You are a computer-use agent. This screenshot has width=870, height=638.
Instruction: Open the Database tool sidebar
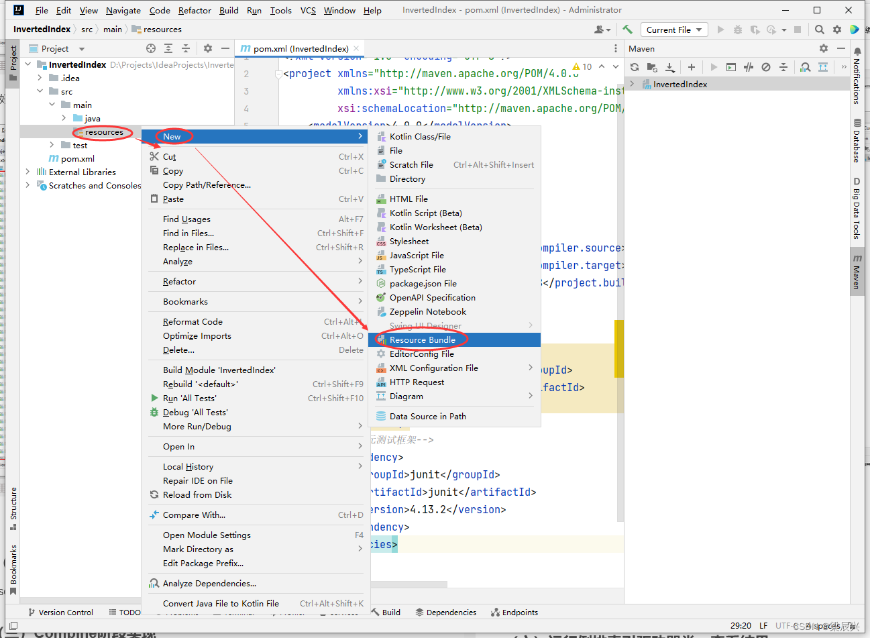[857, 141]
